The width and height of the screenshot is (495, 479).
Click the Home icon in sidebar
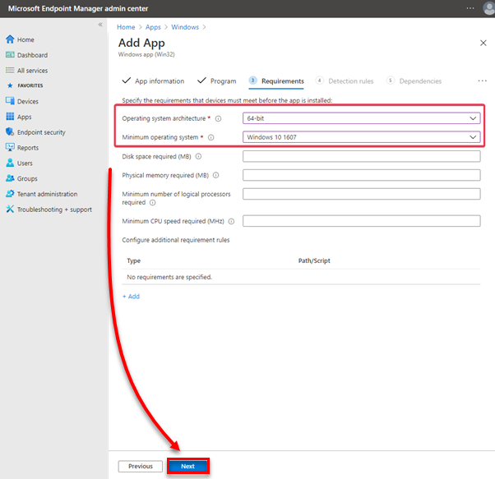10,39
